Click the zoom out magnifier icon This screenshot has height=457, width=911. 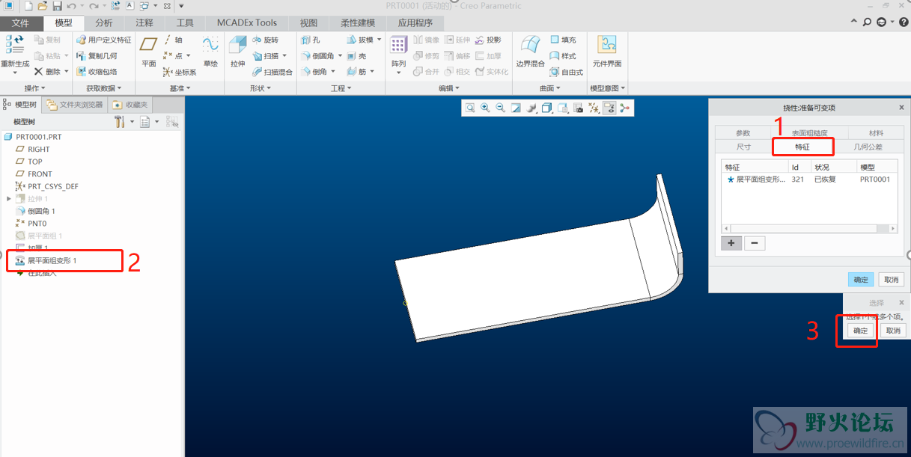tap(500, 108)
